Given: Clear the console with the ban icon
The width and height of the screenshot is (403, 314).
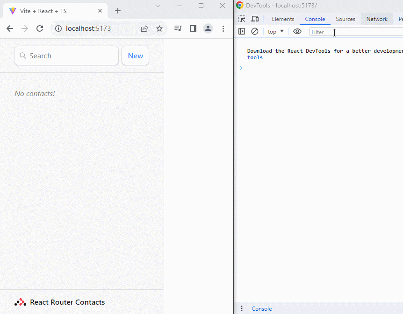Looking at the screenshot, I should tap(255, 31).
